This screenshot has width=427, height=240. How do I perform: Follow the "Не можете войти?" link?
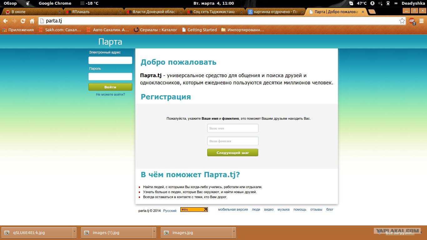[110, 94]
